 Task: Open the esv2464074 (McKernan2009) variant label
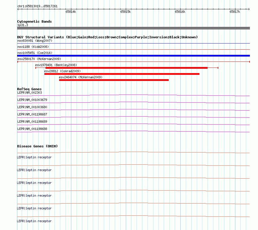click(x=81, y=77)
